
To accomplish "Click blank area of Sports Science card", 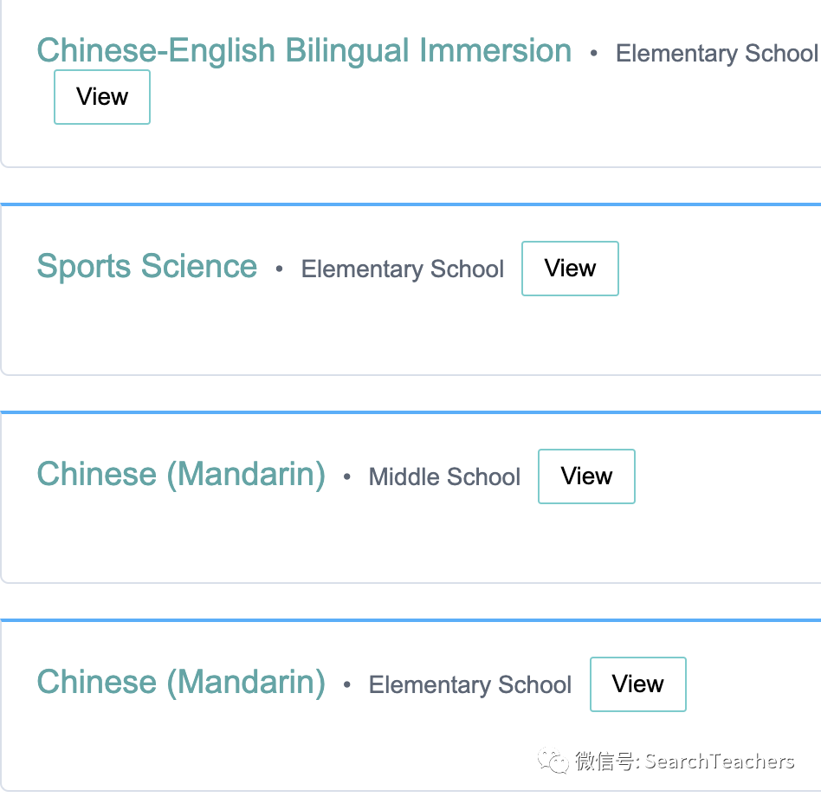I will pyautogui.click(x=410, y=335).
